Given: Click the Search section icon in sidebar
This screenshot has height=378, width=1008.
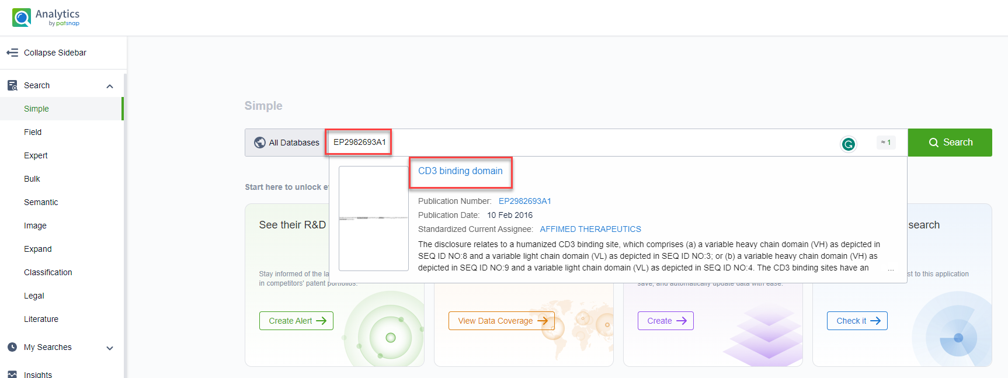Looking at the screenshot, I should 12,85.
